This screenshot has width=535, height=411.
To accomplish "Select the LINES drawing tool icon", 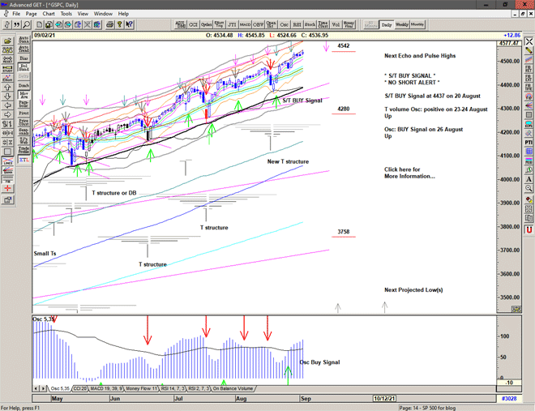I will tap(8, 162).
